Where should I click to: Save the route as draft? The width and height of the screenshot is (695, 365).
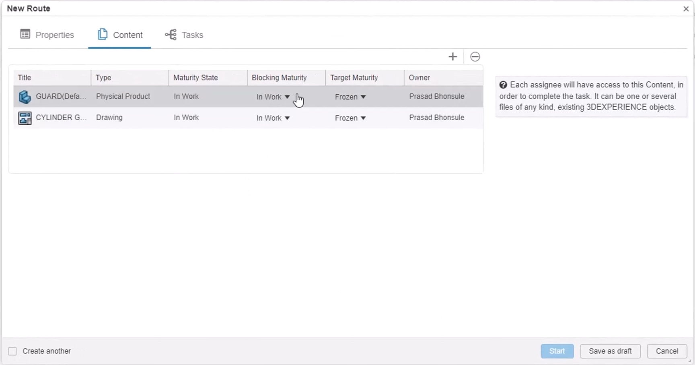point(610,351)
